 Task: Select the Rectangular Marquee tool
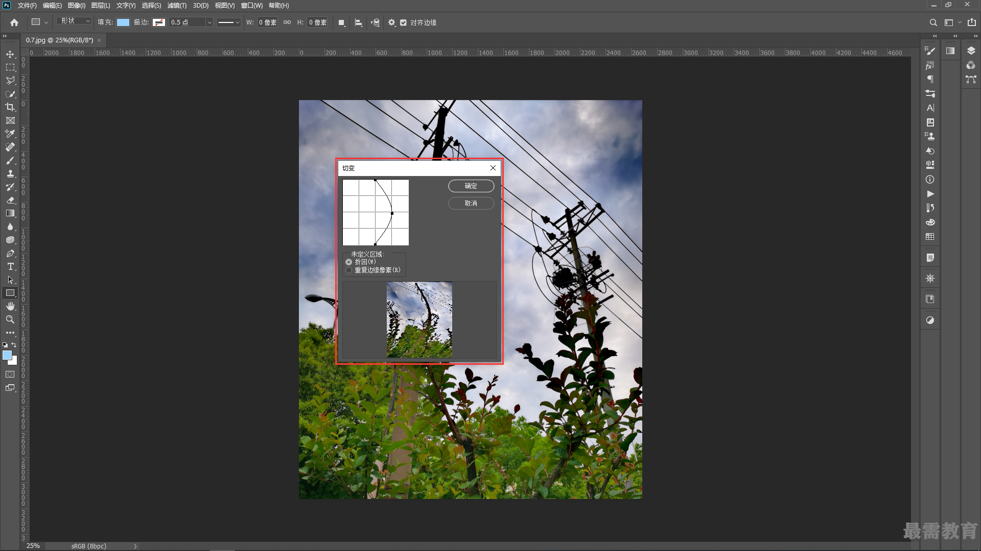click(x=10, y=67)
